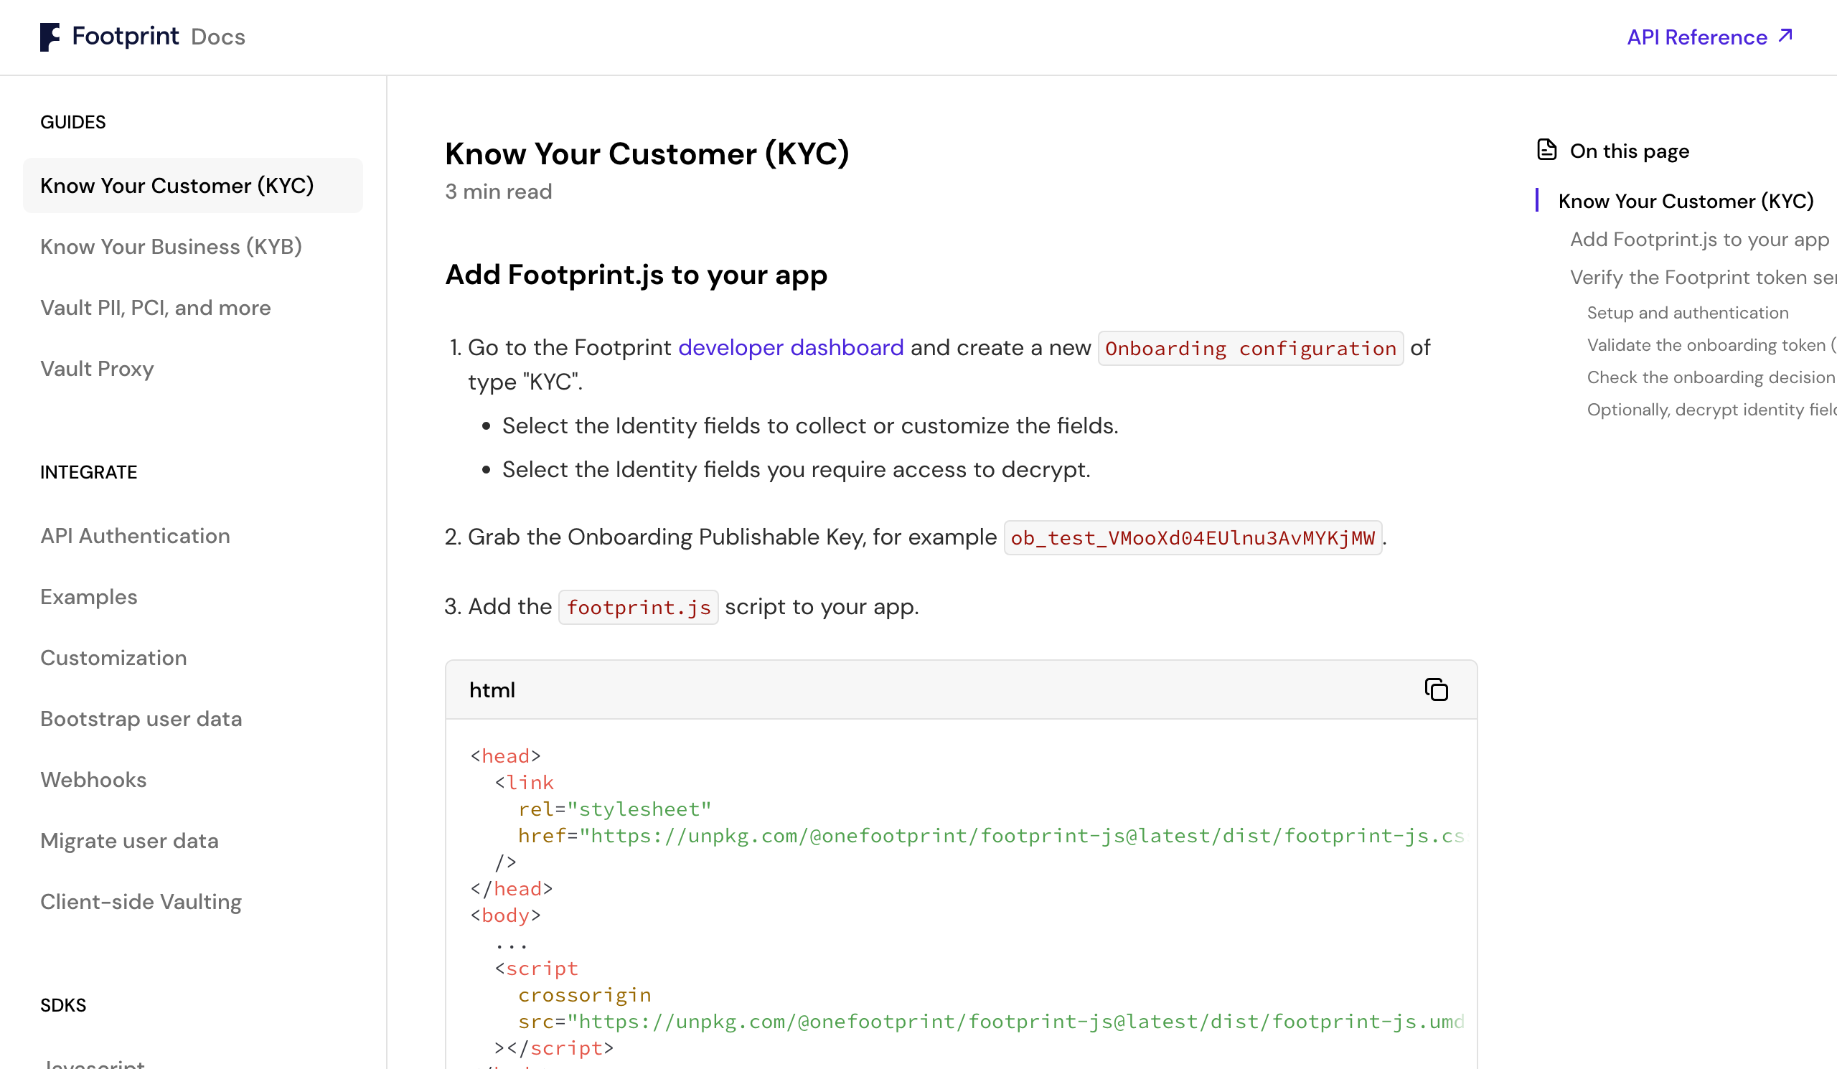The image size is (1837, 1069).
Task: Click the footprint.js inline code
Action: (639, 607)
